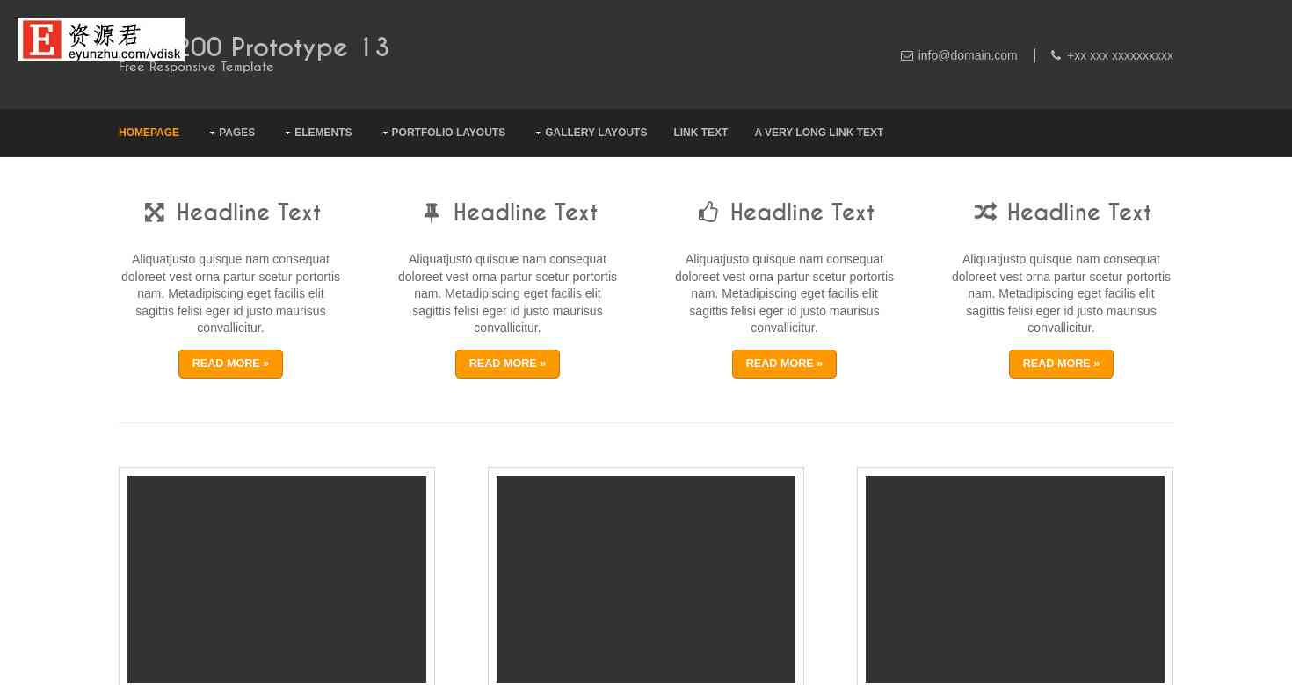1292x685 pixels.
Task: Click the info@domain.com email link
Action: tap(968, 55)
